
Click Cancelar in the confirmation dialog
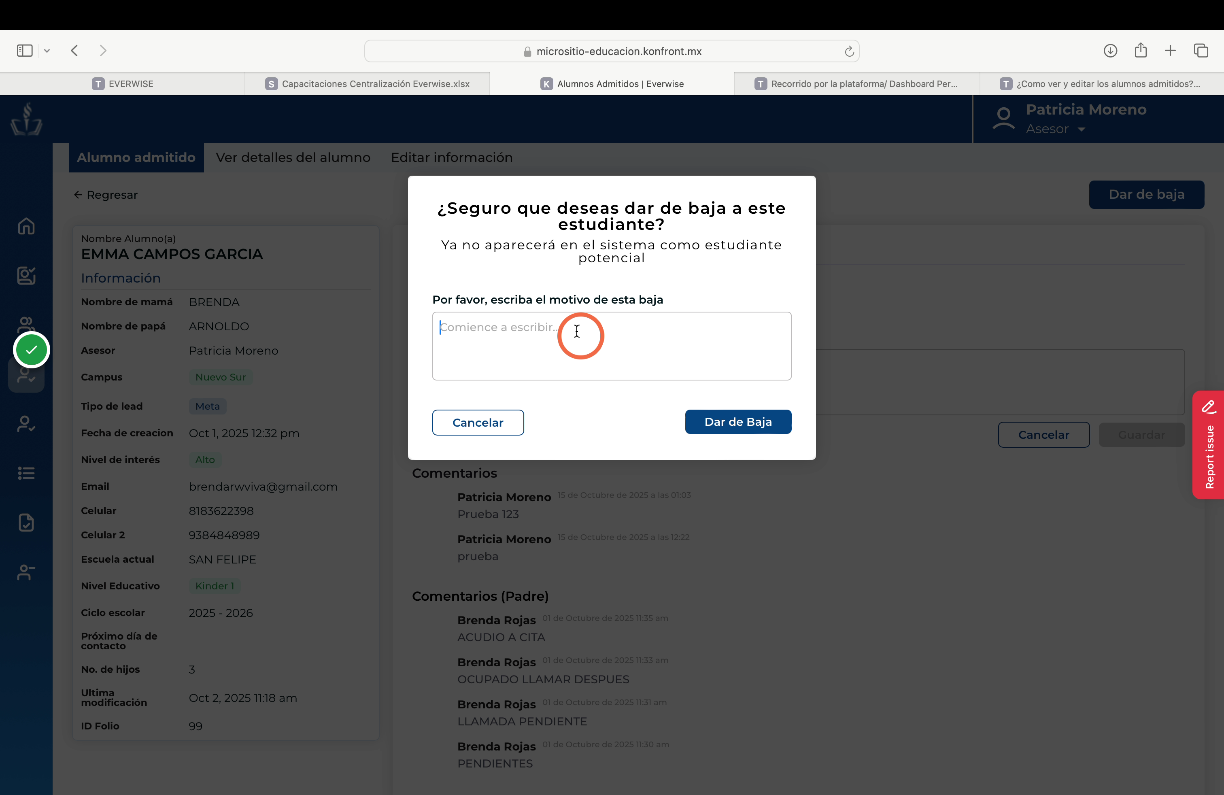pos(478,423)
